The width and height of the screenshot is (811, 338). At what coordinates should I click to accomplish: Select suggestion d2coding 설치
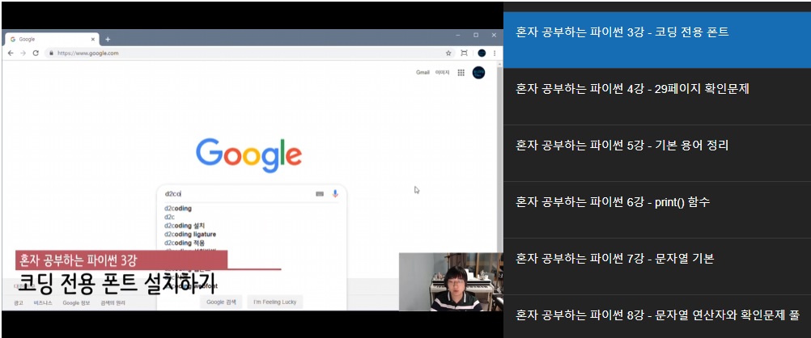point(185,226)
